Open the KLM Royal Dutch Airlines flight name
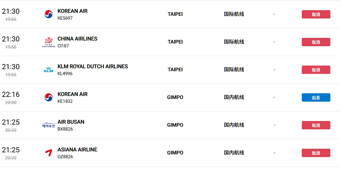342x169 pixels. point(93,66)
